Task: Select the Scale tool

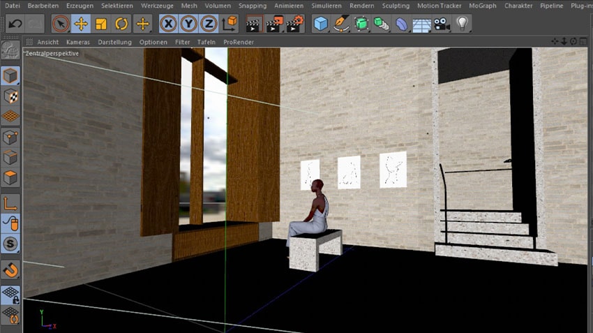Action: click(101, 24)
